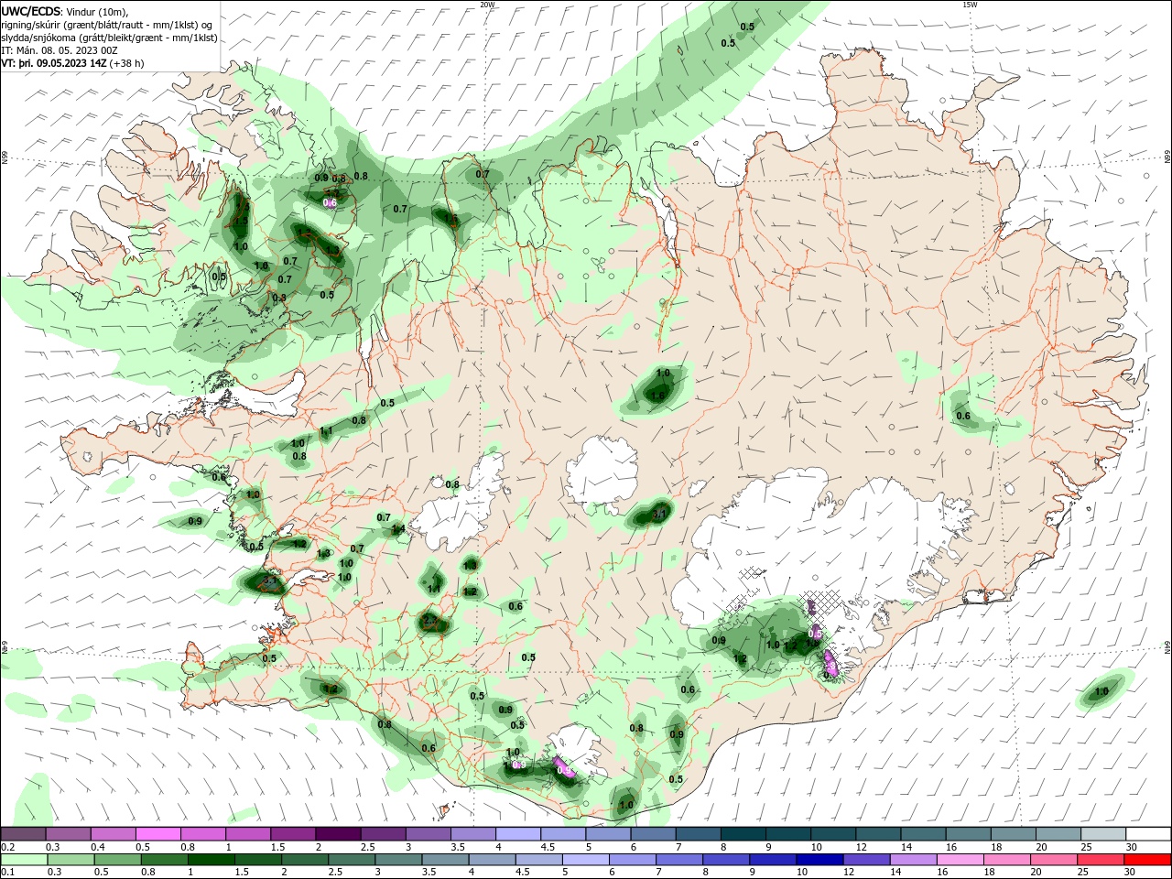Pick the lilac 14 swatch in the lower legend row
Screen dimensions: 1172x879
point(912,860)
